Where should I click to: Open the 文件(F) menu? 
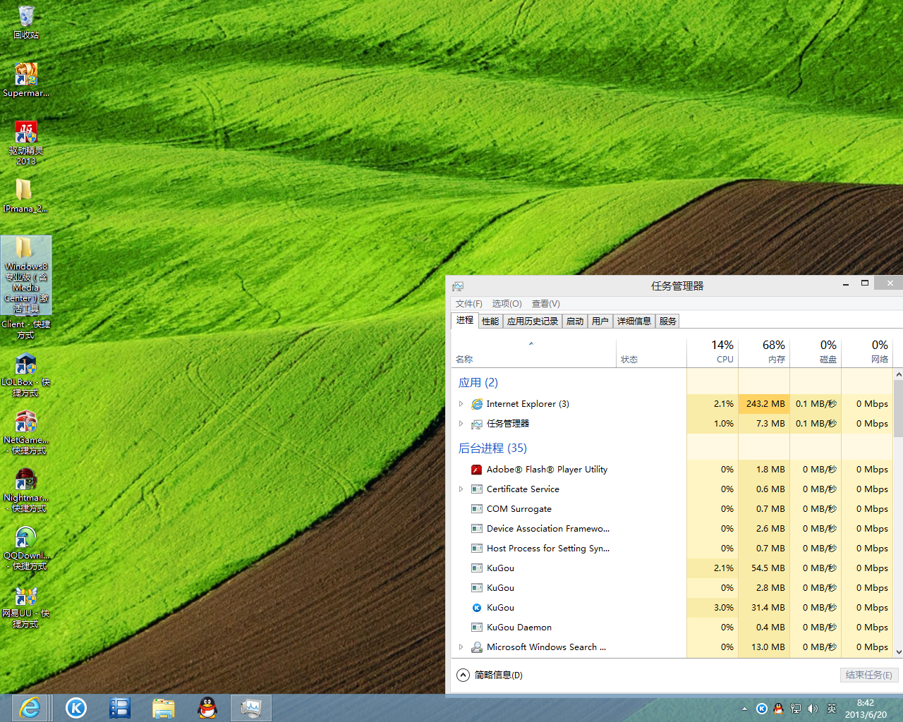point(468,304)
